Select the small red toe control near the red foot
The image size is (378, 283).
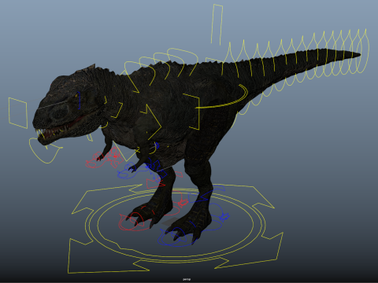tap(183, 203)
